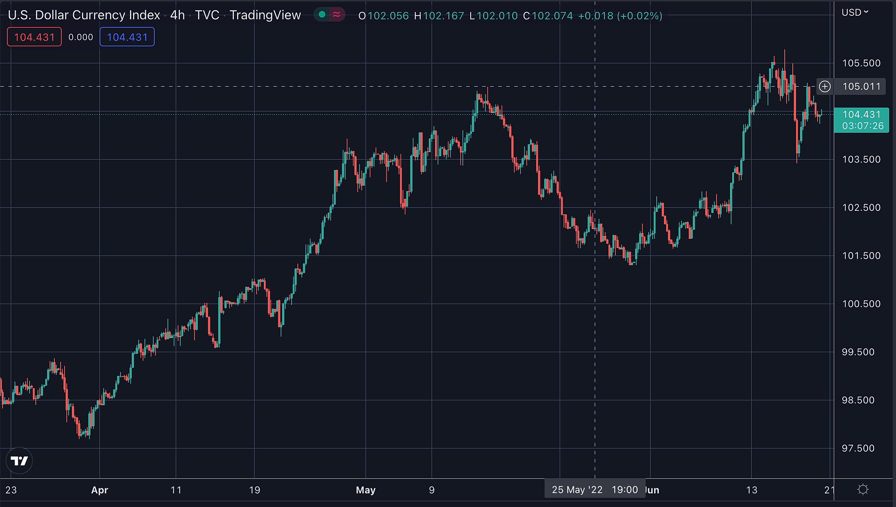Click the U.S. Dollar Currency Index title
Viewport: 896px width, 507px height.
pyautogui.click(x=84, y=15)
